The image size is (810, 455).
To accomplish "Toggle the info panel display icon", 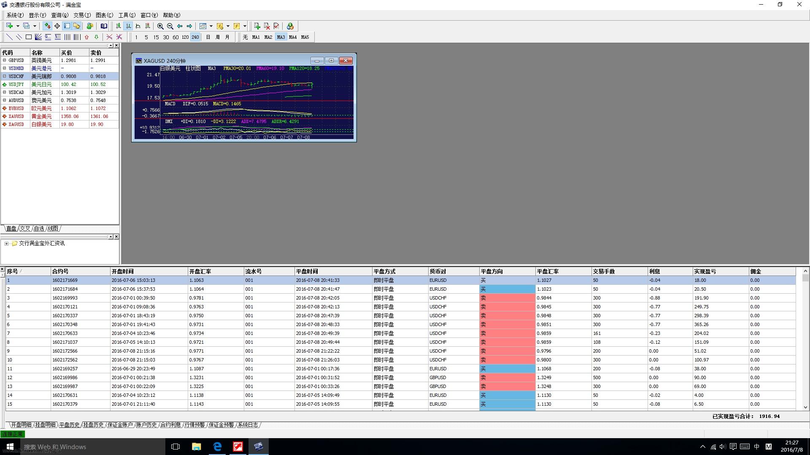I will pos(67,26).
